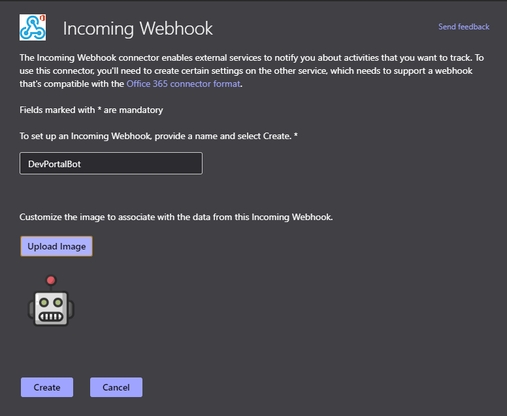Click the asterisk after 'select Create.'

pyautogui.click(x=295, y=135)
